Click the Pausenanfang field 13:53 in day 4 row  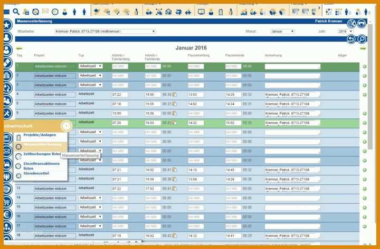pos(196,95)
